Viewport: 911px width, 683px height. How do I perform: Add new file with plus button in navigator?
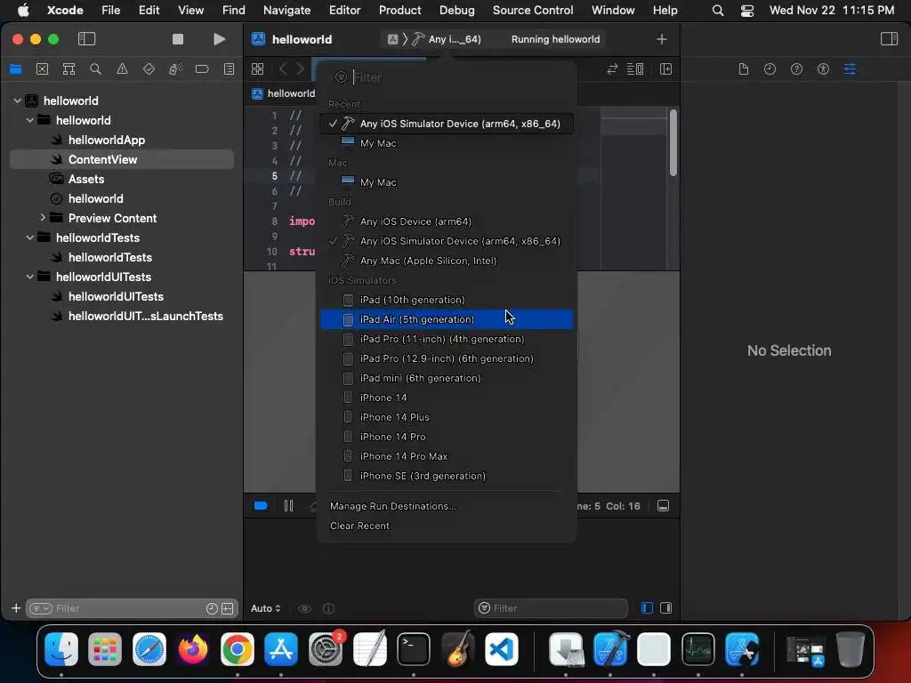(16, 608)
